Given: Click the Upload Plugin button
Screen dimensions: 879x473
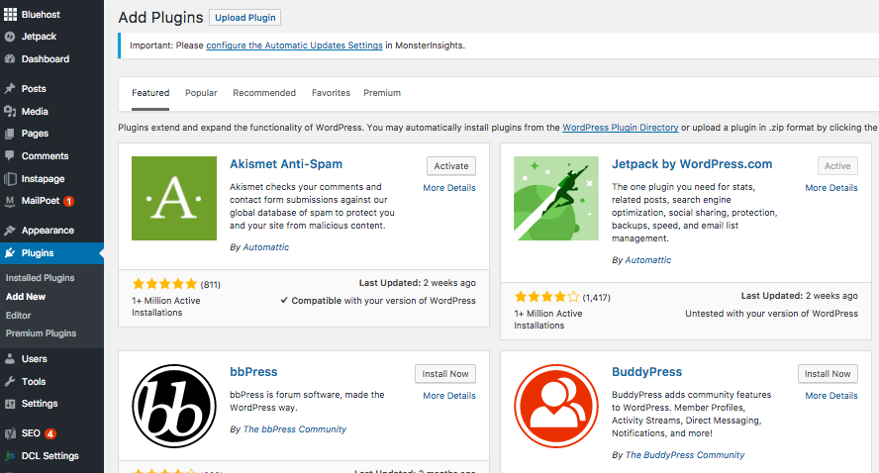Looking at the screenshot, I should click(x=244, y=18).
